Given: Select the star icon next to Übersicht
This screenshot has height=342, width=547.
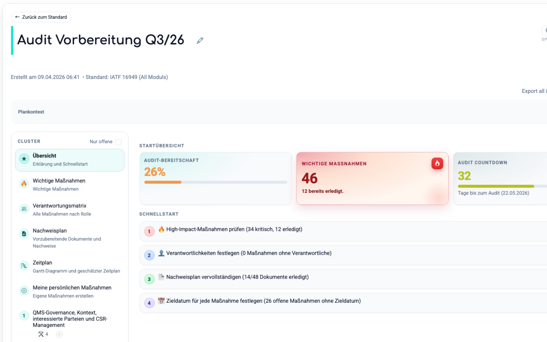Looking at the screenshot, I should [24, 158].
